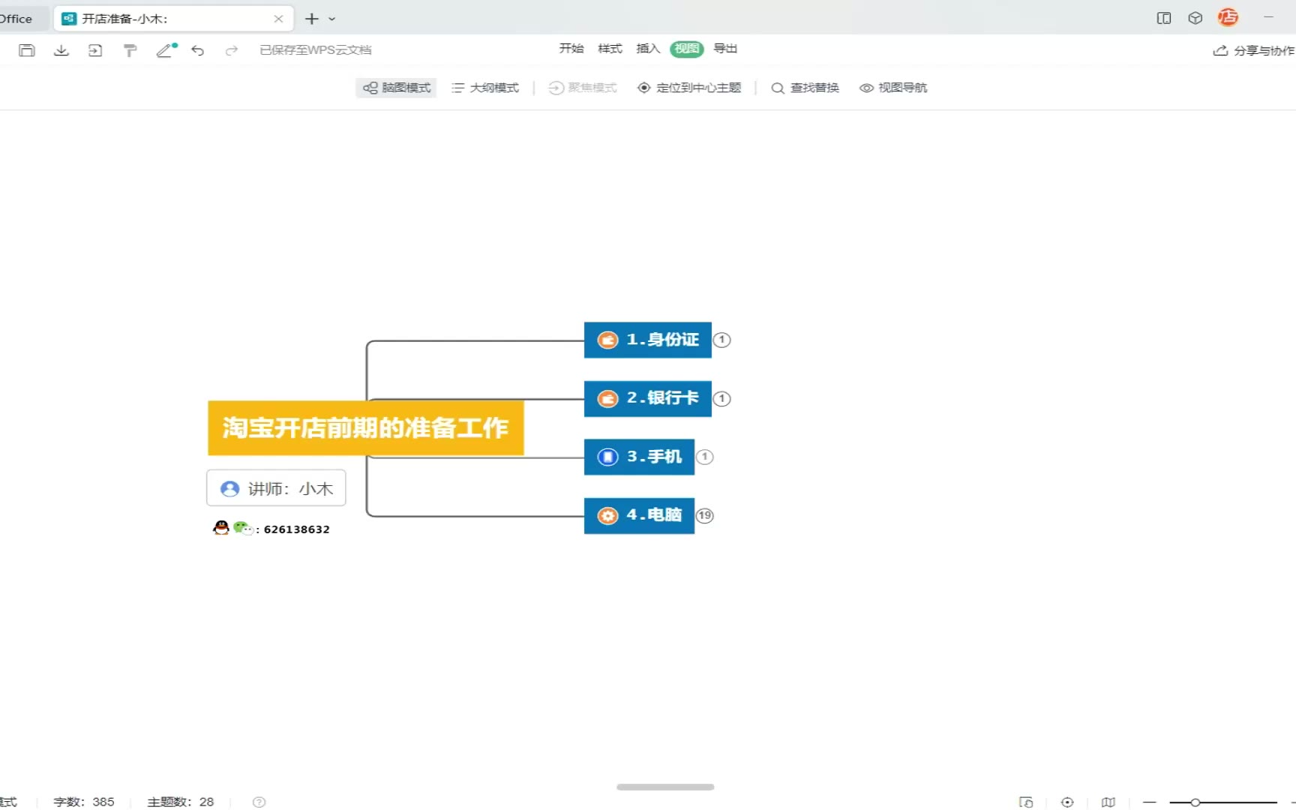Click the save icon in toolbar
Image resolution: width=1296 pixels, height=810 pixels.
[27, 50]
